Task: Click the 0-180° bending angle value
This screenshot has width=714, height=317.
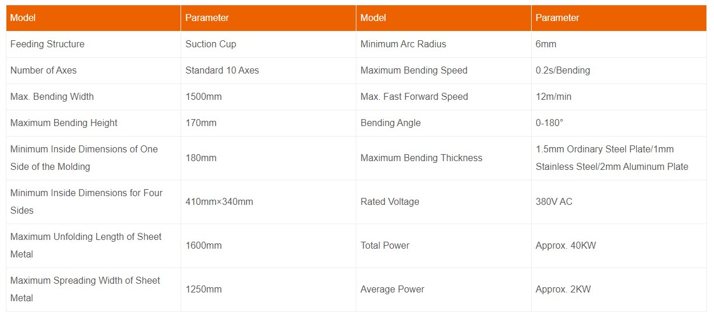Action: (x=549, y=123)
